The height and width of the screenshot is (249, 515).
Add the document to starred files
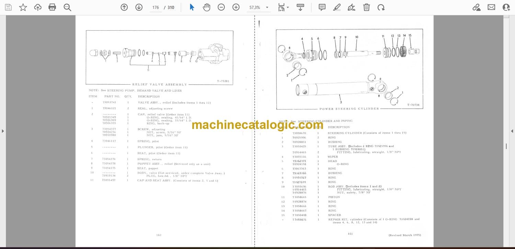coord(23,7)
